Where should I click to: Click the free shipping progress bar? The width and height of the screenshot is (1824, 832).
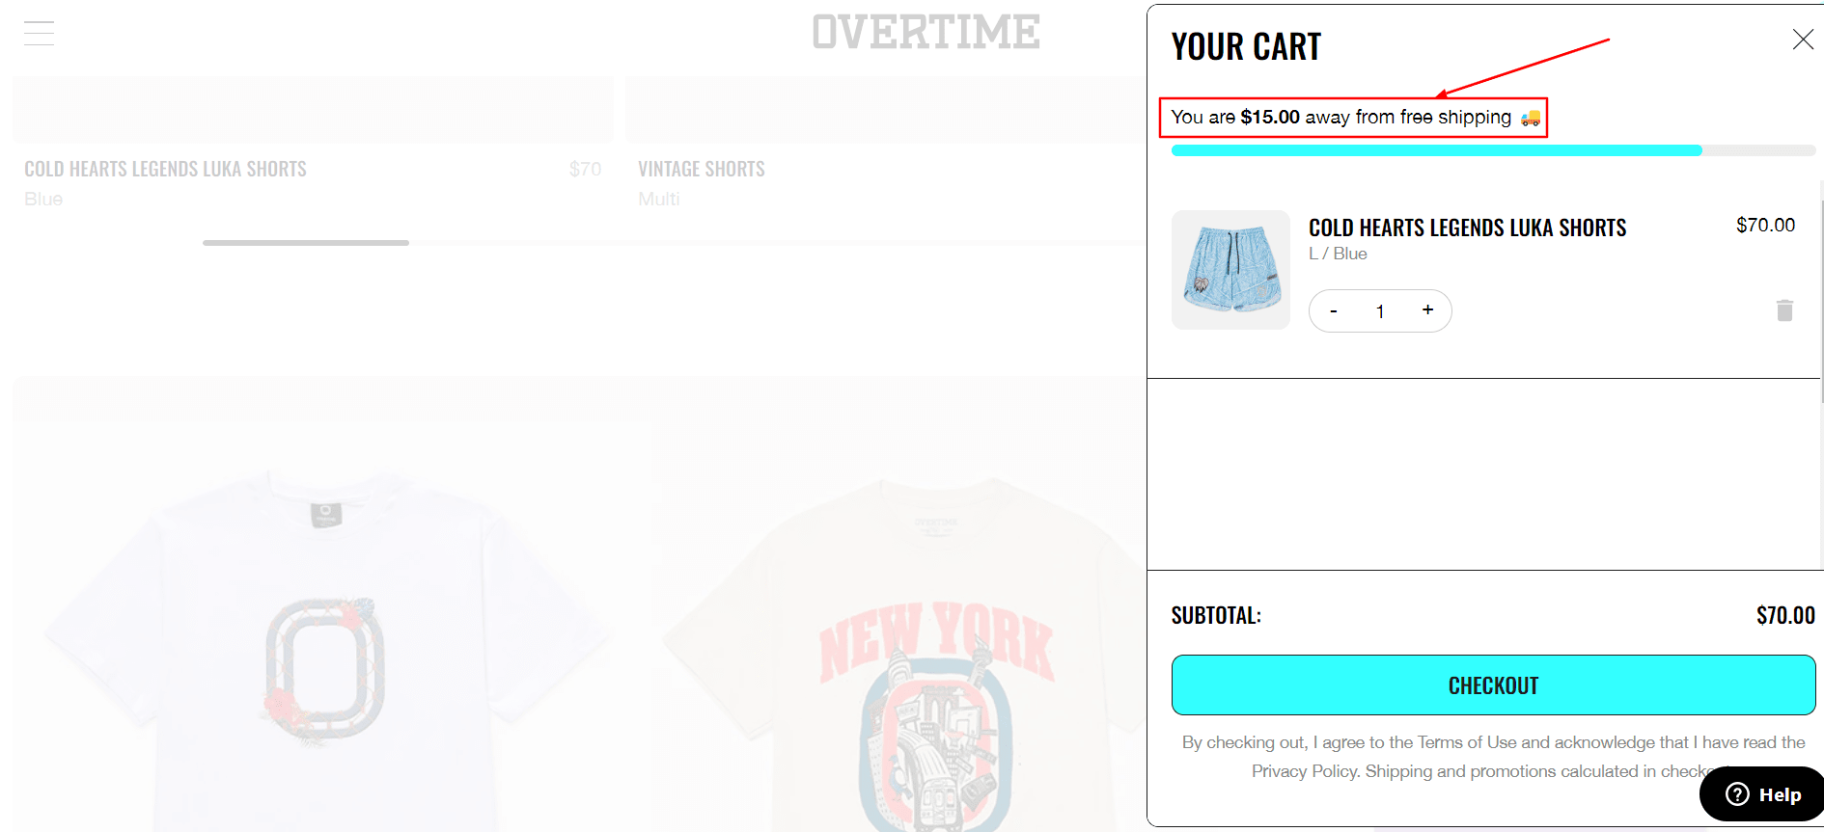(1493, 150)
